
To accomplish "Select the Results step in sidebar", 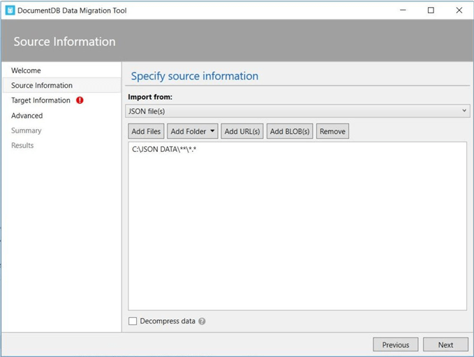I will click(x=22, y=145).
